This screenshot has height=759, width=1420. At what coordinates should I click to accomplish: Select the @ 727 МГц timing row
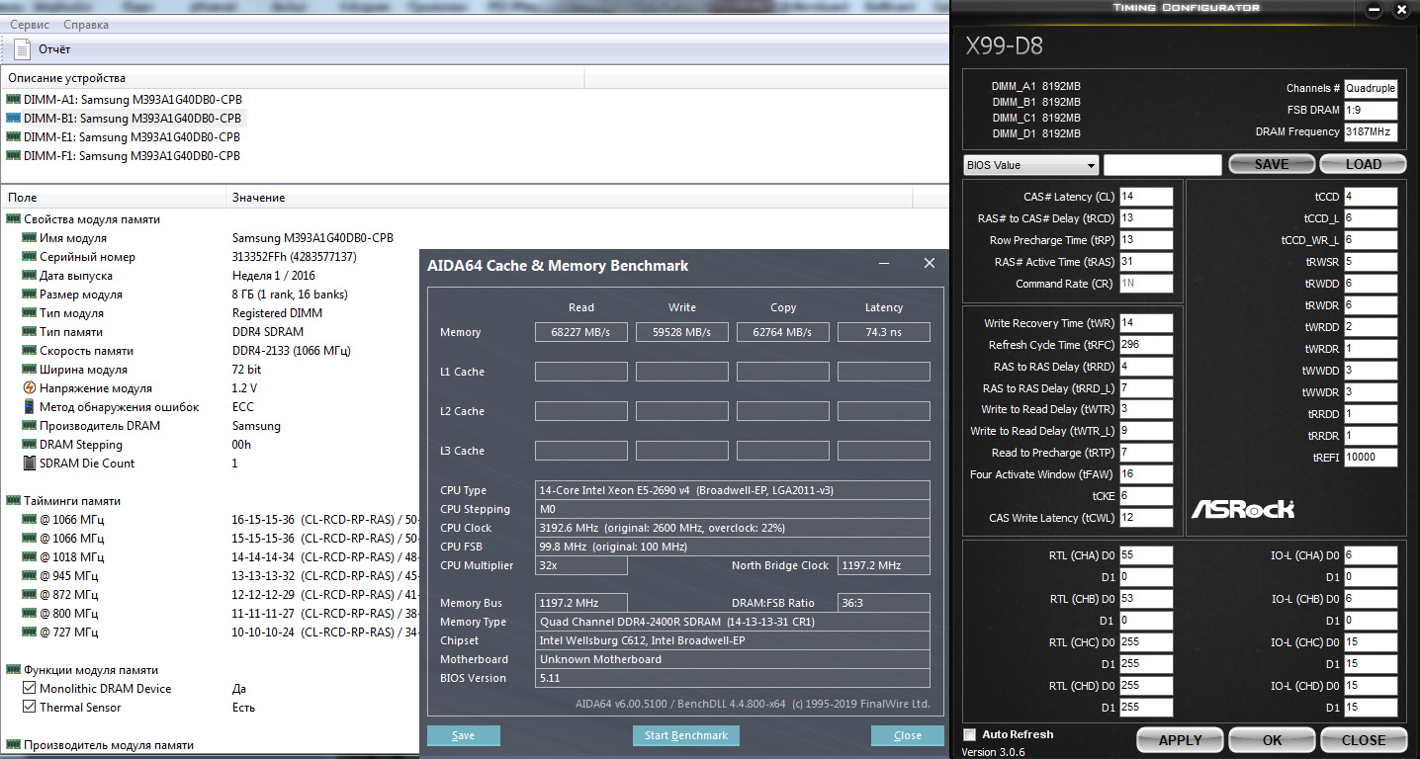(211, 632)
